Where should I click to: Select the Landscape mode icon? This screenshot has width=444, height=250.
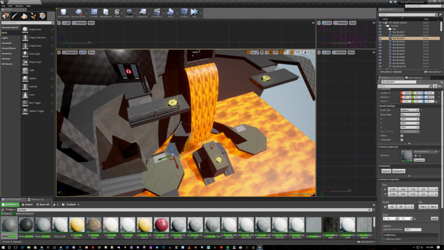point(24,16)
